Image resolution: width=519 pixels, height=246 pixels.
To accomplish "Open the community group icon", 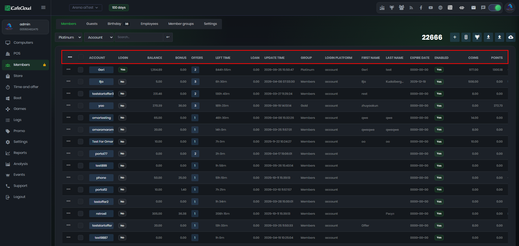I will pyautogui.click(x=401, y=8).
